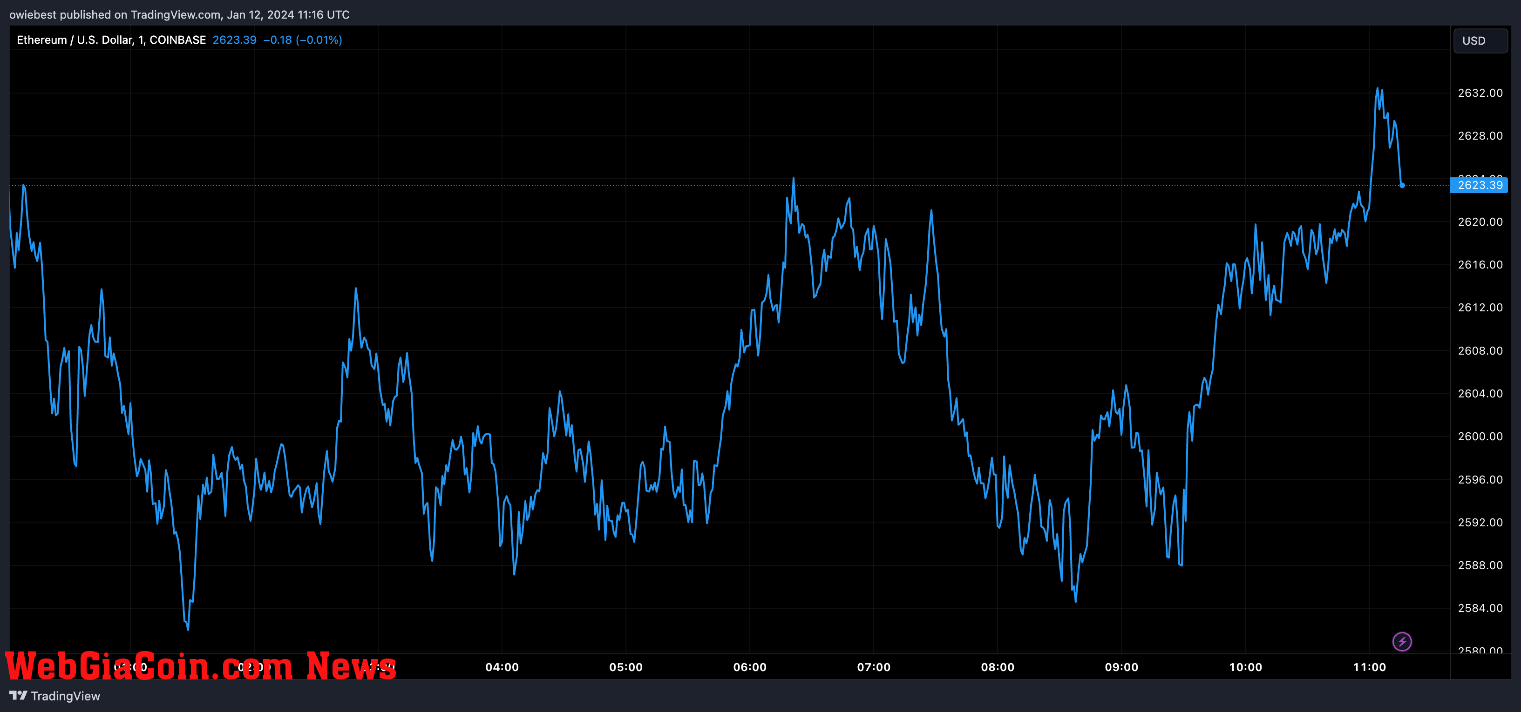Viewport: 1521px width, 712px height.
Task: Click the 2616.00 price axis label
Action: point(1480,264)
